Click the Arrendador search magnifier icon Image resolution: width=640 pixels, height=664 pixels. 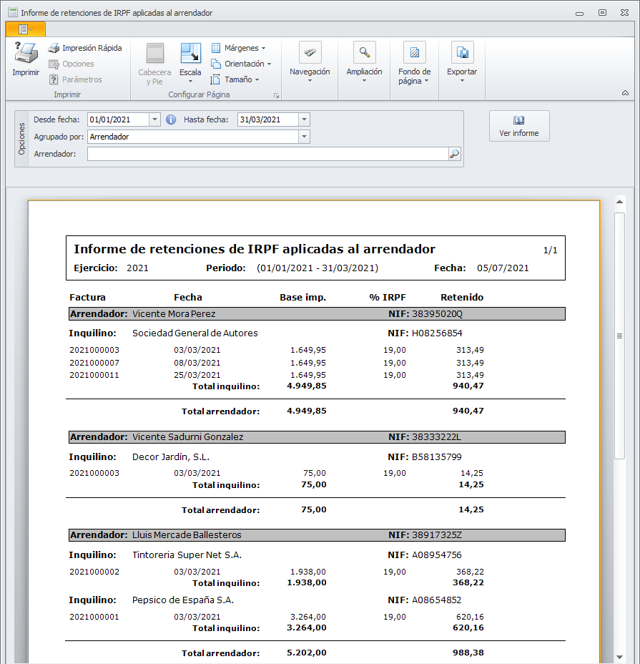[x=454, y=154]
